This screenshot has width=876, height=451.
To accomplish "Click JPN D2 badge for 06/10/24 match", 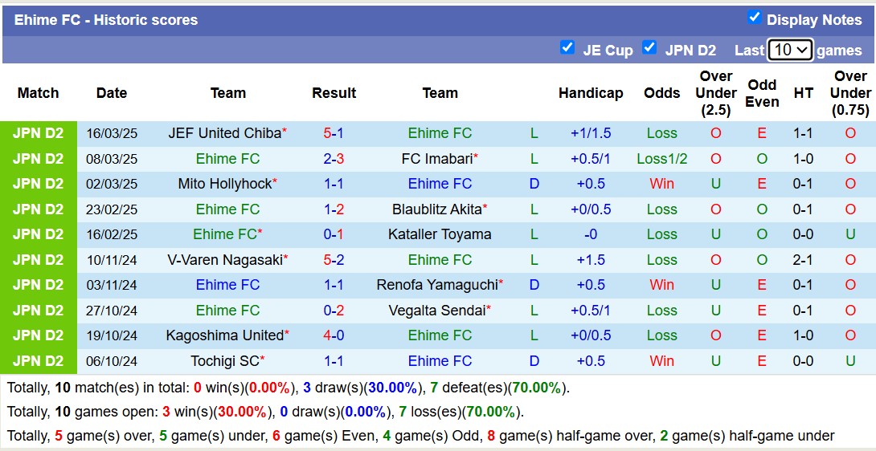I will click(x=38, y=361).
